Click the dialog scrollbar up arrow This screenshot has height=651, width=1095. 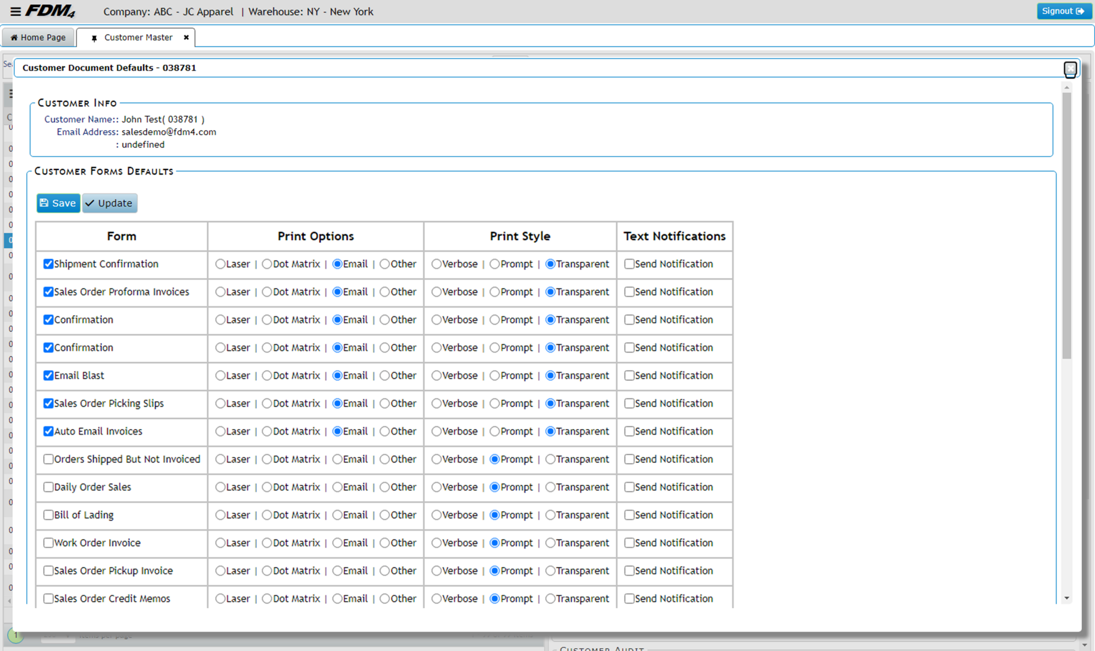pos(1067,88)
